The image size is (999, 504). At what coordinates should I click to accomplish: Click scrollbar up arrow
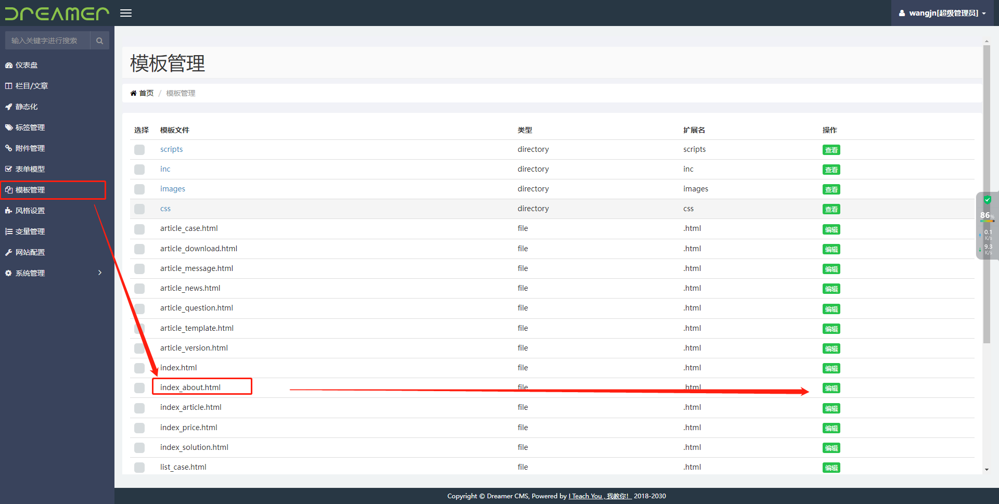[987, 41]
